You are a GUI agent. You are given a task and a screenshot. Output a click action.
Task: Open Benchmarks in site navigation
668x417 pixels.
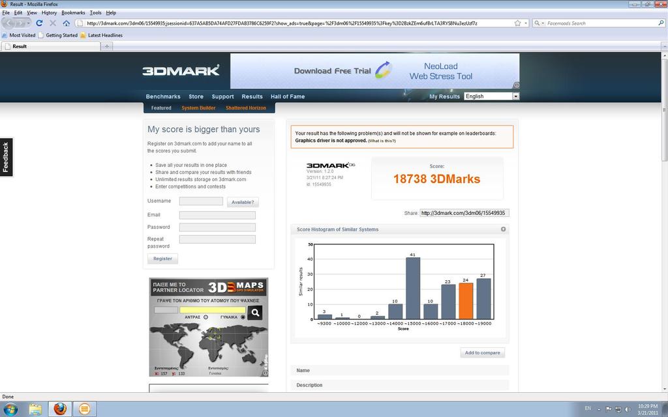[162, 96]
